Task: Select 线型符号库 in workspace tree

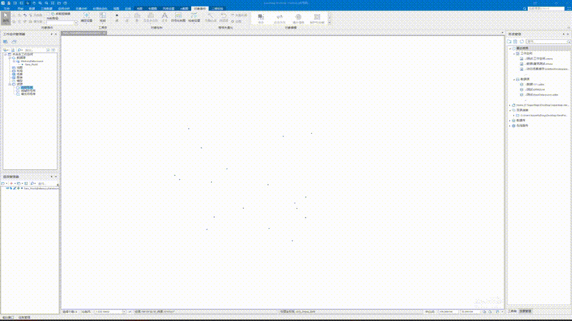Action: (28, 90)
